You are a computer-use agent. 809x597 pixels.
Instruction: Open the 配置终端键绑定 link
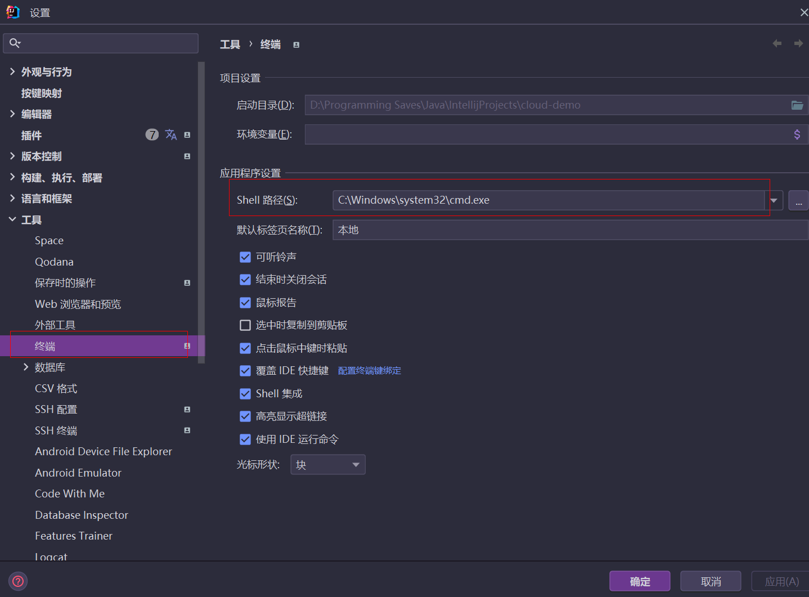point(369,371)
